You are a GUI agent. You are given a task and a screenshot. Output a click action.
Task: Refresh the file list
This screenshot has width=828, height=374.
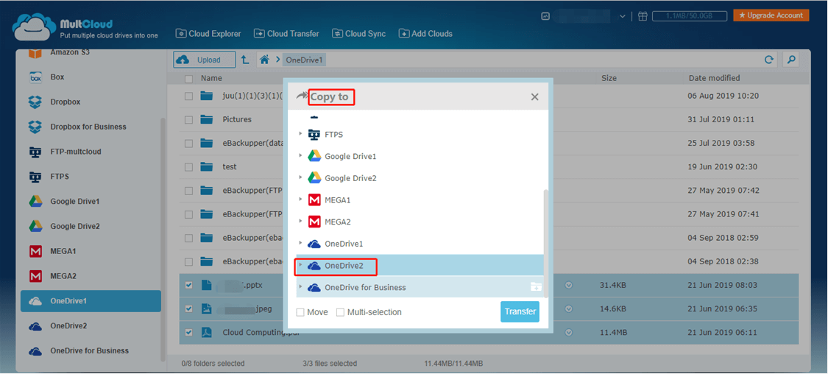(x=769, y=60)
